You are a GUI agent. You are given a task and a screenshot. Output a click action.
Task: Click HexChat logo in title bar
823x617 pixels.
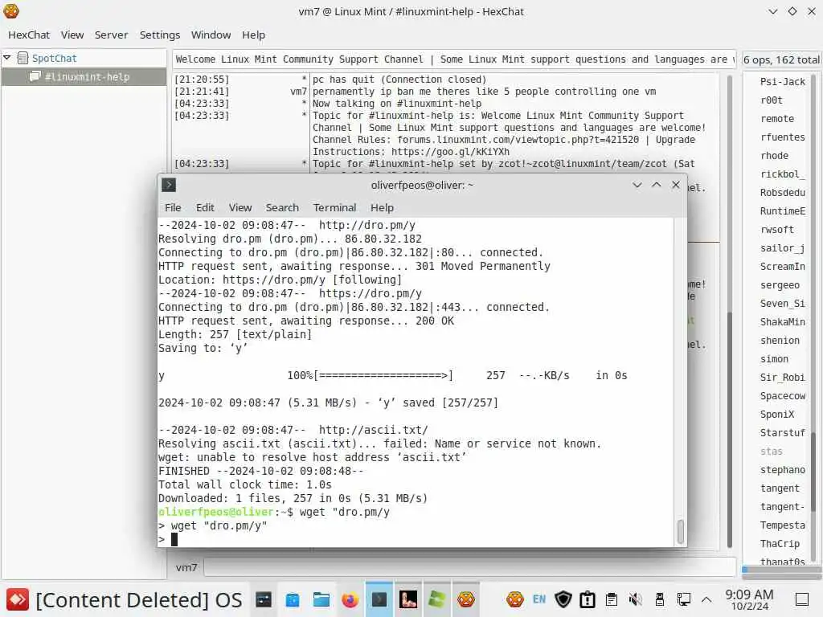11,11
